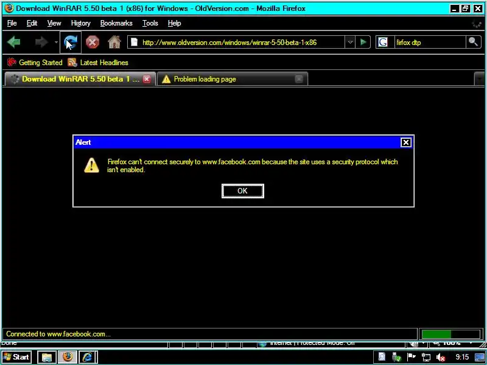This screenshot has height=365, width=487.
Task: Click the Windows Start button
Action: [16, 357]
